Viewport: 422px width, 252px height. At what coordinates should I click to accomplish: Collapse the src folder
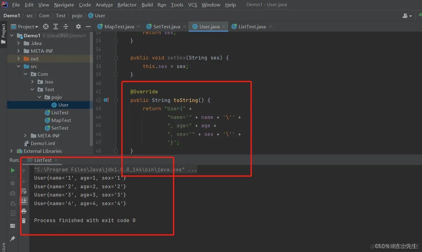19,66
